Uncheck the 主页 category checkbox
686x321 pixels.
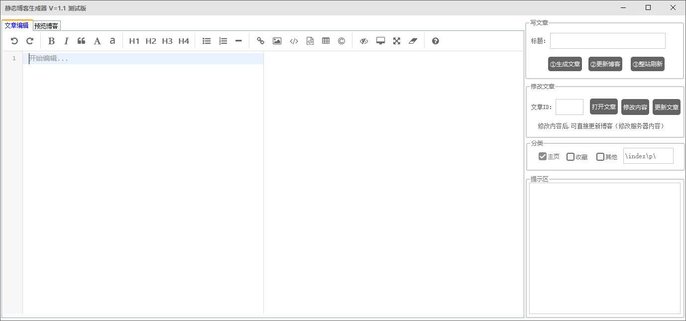click(x=543, y=156)
